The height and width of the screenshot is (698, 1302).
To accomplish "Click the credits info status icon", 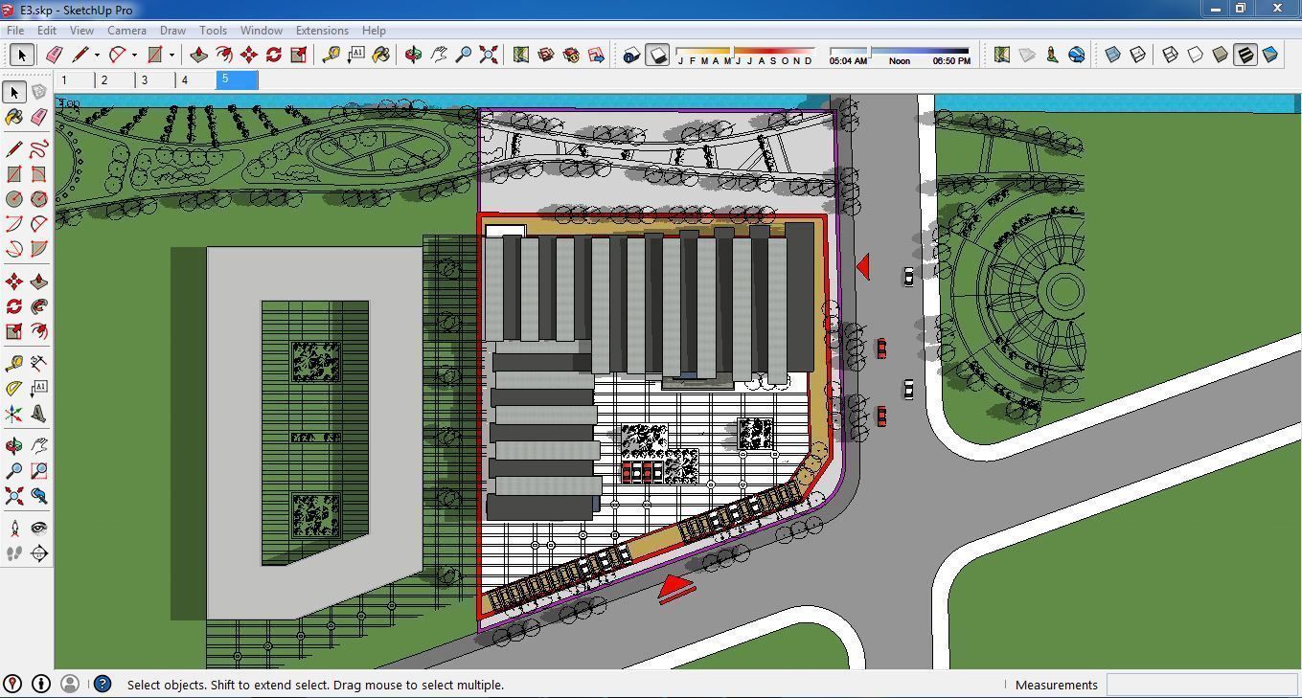I will click(x=41, y=684).
